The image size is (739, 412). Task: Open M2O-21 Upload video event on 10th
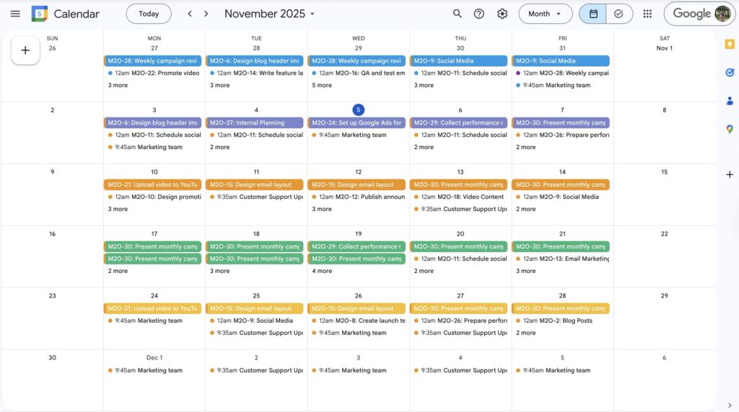153,185
